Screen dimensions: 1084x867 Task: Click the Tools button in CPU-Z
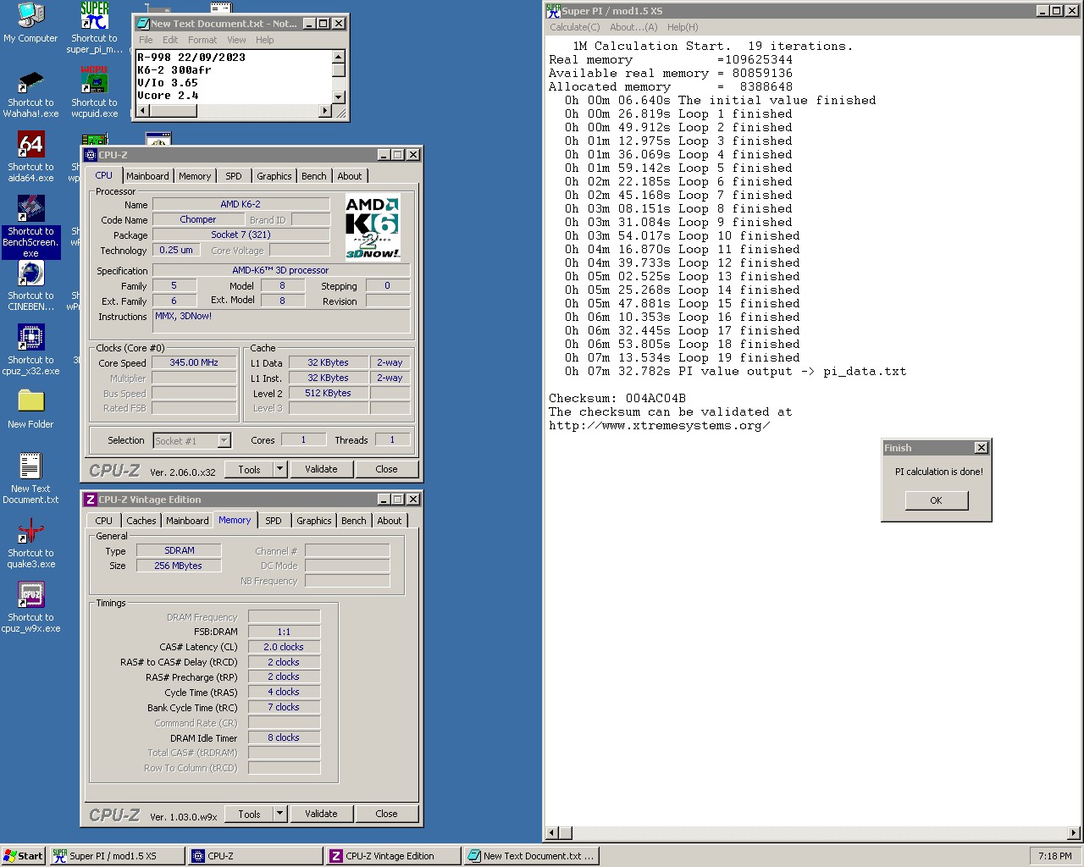tap(250, 469)
